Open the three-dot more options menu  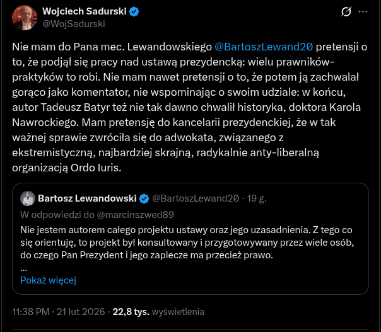tap(363, 12)
